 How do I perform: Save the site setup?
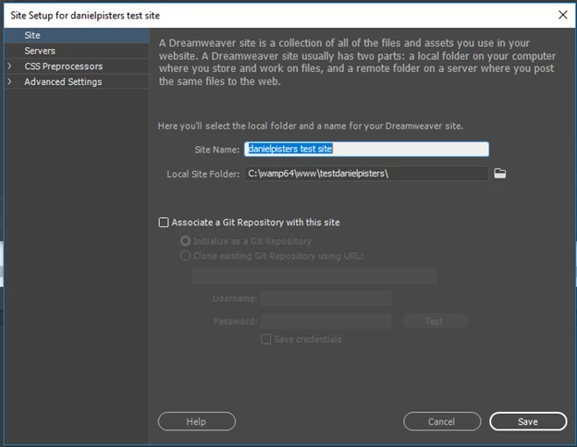coord(528,421)
